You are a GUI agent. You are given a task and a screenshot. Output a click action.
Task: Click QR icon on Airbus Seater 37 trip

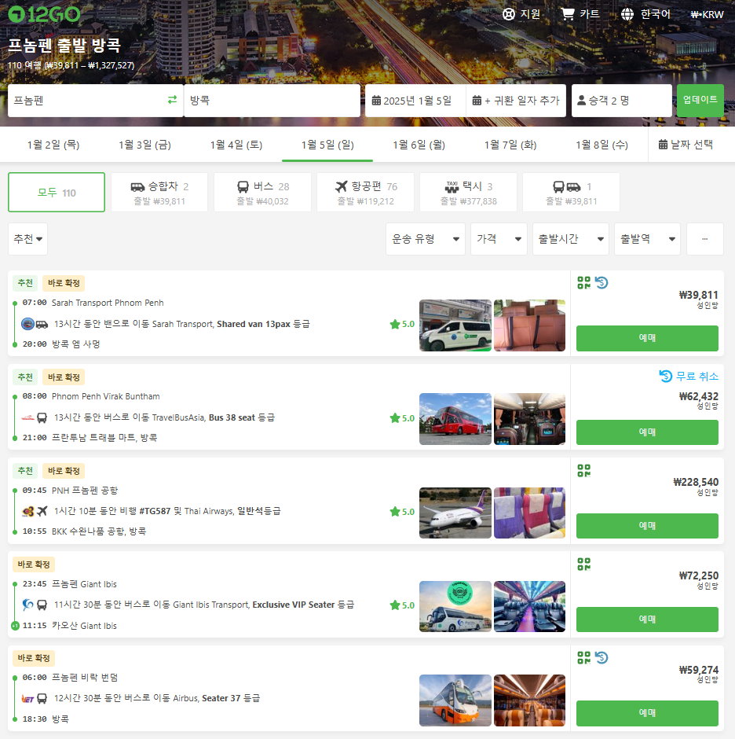coord(584,657)
